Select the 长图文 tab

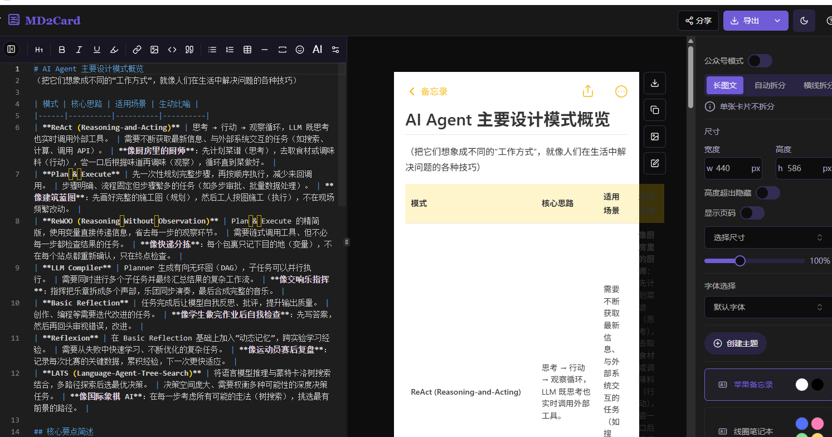point(725,85)
